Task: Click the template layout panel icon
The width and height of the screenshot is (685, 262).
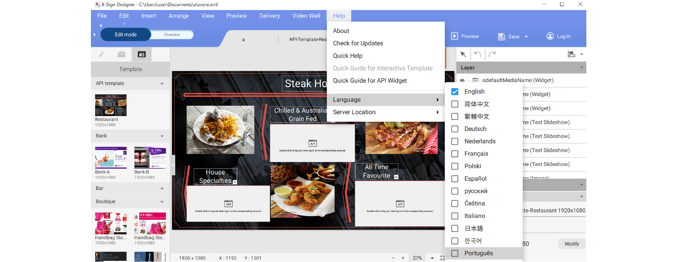Action: pos(142,54)
